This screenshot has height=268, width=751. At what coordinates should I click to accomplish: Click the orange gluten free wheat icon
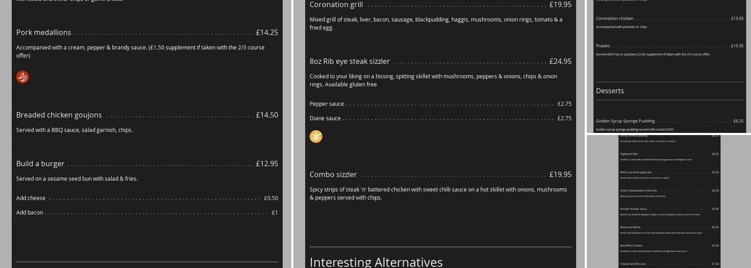(316, 137)
